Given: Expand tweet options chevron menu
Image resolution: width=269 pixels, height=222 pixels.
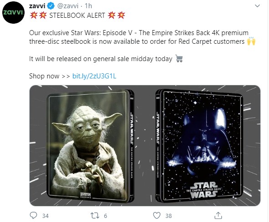Looking at the screenshot, I should [257, 6].
